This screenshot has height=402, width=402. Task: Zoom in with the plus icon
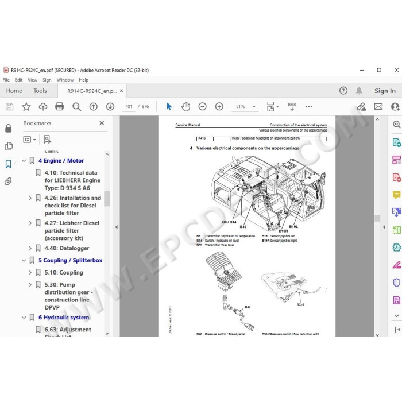[219, 106]
